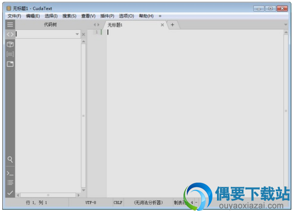
Task: Change the UTF-8 encoding in status bar
Action: [x=91, y=203]
